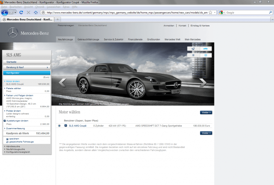Click the highlighted Konfigurator sidebar item
This screenshot has width=274, height=185.
[x=27, y=73]
